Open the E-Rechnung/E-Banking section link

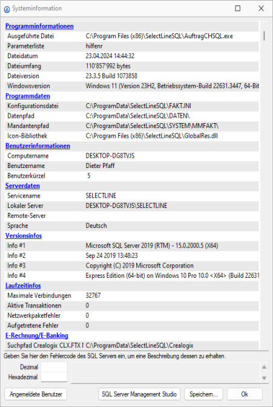[x=37, y=335]
